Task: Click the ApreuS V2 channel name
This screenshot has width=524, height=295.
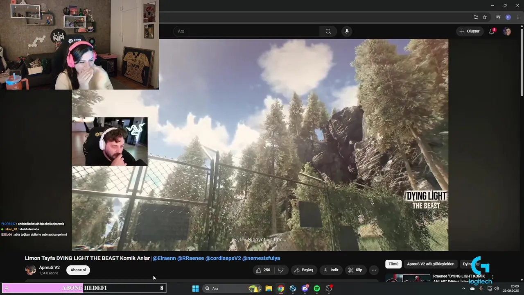Action: coord(49,268)
